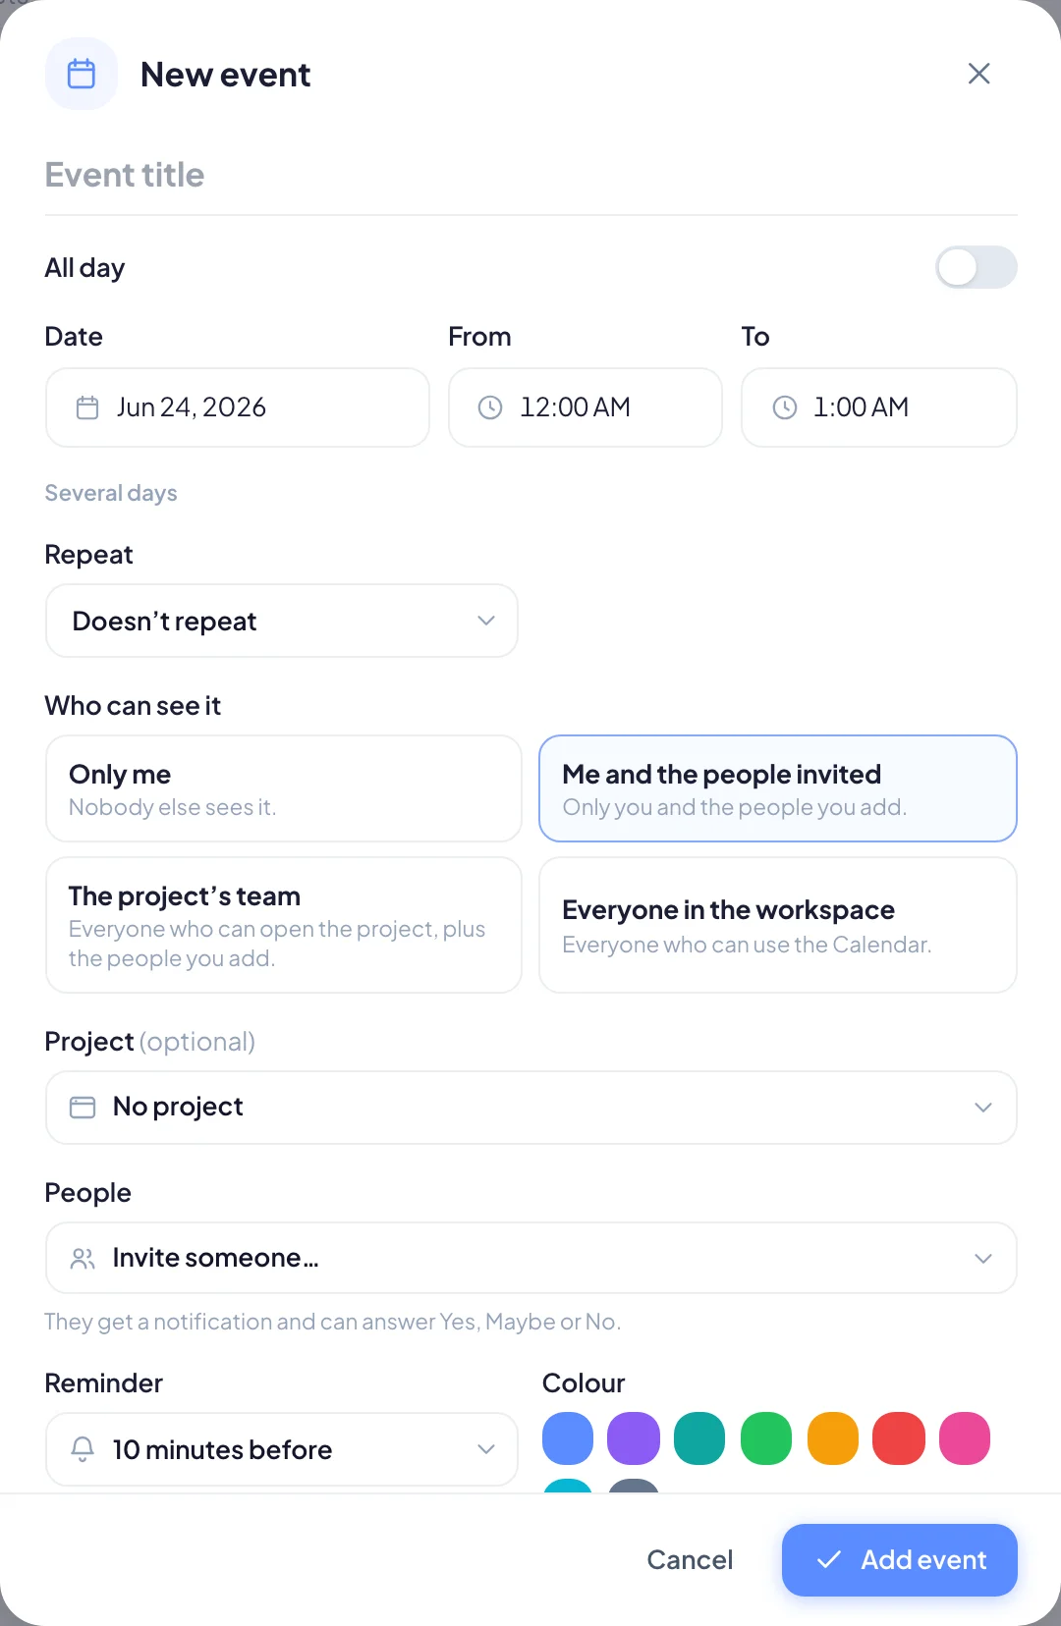Click the bell icon in Reminder field
This screenshot has width=1061, height=1626.
[83, 1449]
